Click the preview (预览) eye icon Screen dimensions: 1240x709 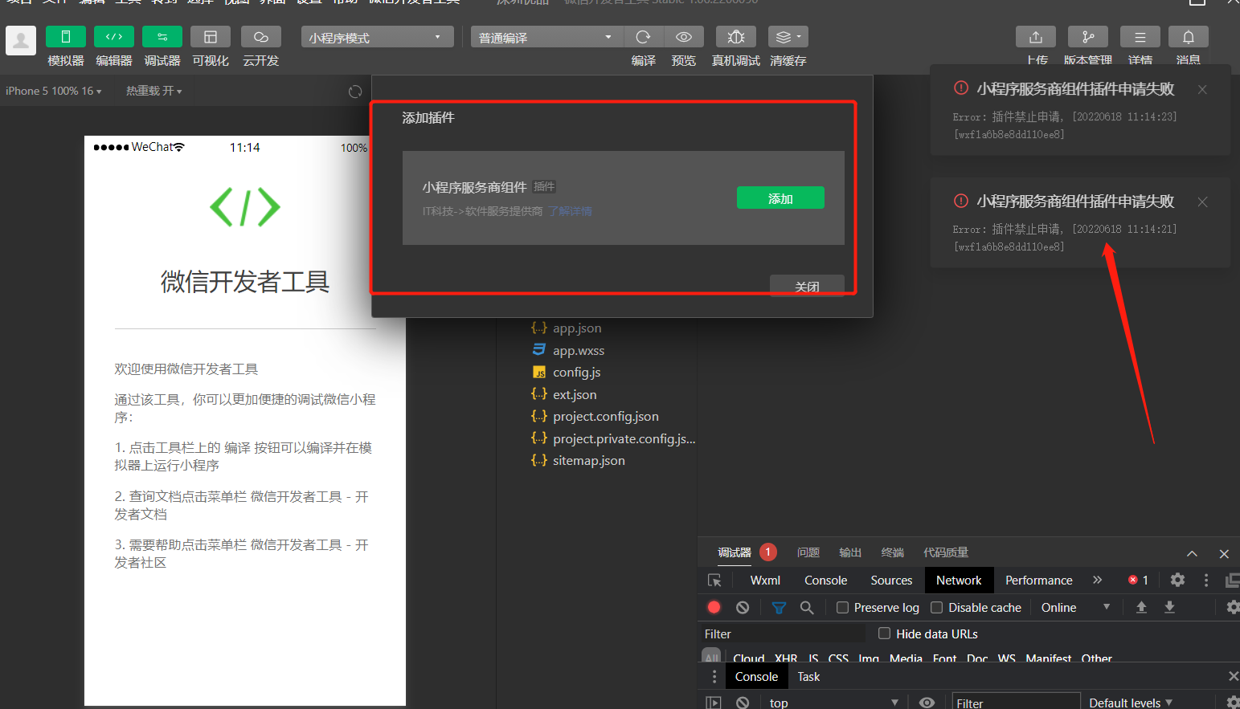[684, 37]
